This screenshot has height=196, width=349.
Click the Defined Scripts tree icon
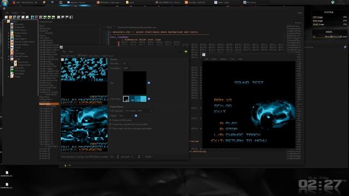[15, 65]
